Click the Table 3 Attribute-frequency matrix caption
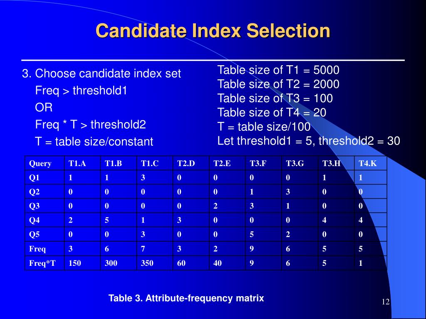Image resolution: width=426 pixels, height=319 pixels. pyautogui.click(x=186, y=298)
